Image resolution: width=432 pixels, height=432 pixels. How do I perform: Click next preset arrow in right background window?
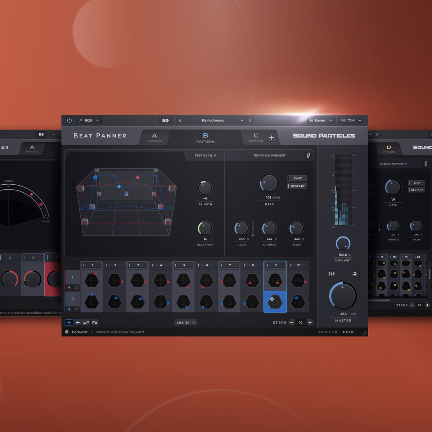(377, 134)
